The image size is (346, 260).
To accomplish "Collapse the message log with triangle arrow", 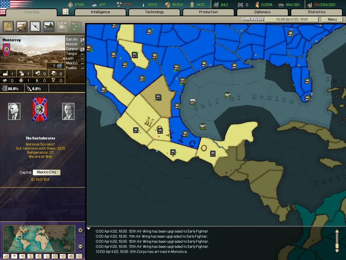I will tap(89, 229).
